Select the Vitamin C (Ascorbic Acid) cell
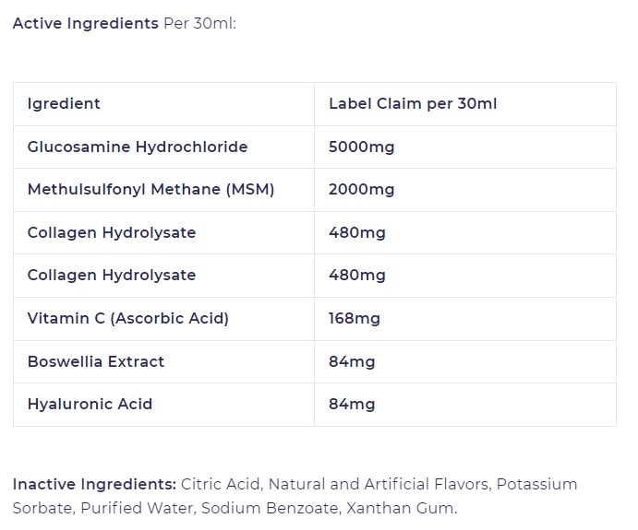The width and height of the screenshot is (638, 530). 127,319
